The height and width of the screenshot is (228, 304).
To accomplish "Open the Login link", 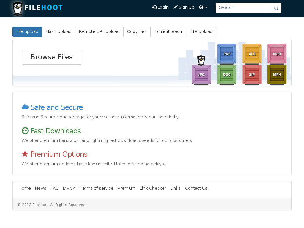I will 160,7.
